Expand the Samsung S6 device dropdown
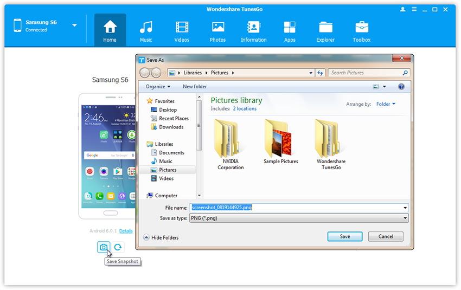Viewport: 461px width, 290px height. coord(74,25)
